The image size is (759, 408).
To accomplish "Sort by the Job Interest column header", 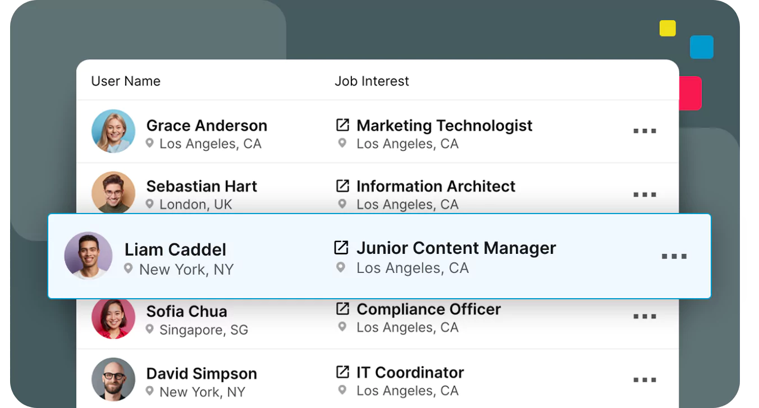I will [372, 81].
